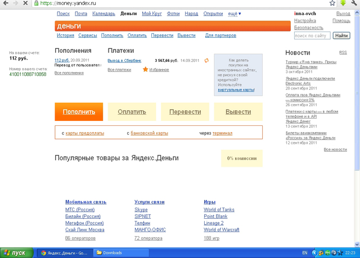Select the Skype service link
The height and width of the screenshot is (258, 360).
pos(141,210)
